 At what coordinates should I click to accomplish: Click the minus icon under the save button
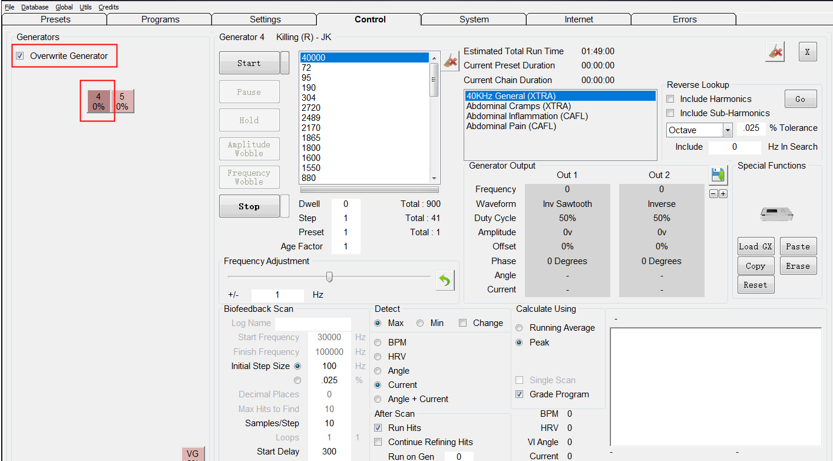click(713, 194)
